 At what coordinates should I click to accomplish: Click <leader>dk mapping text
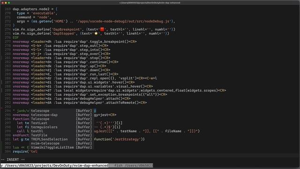(x=41, y=66)
